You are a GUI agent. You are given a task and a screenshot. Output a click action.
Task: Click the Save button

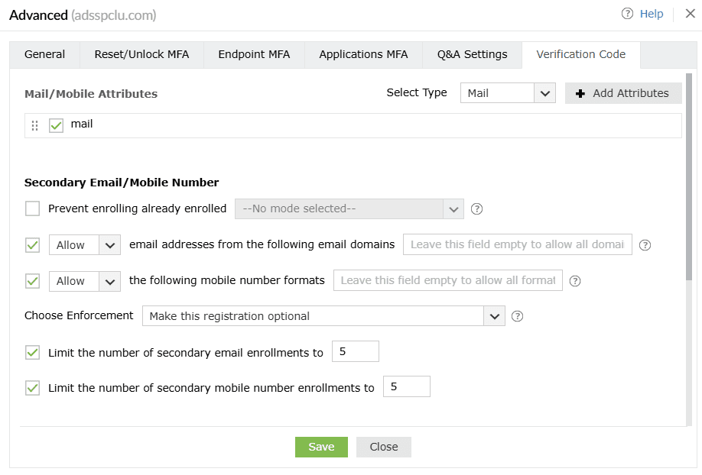click(x=321, y=447)
